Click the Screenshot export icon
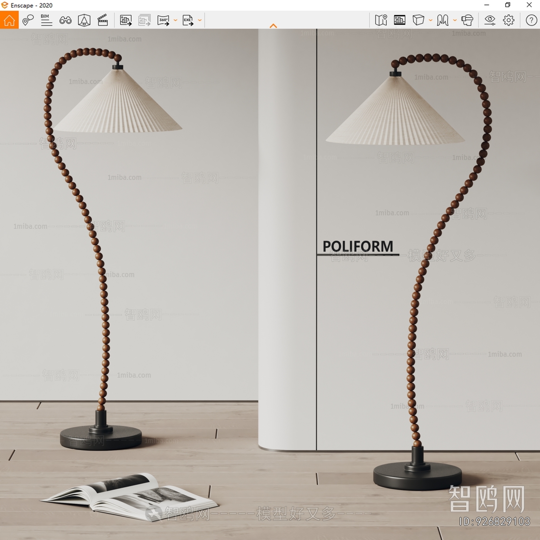Image resolution: width=540 pixels, height=540 pixels. [126, 20]
